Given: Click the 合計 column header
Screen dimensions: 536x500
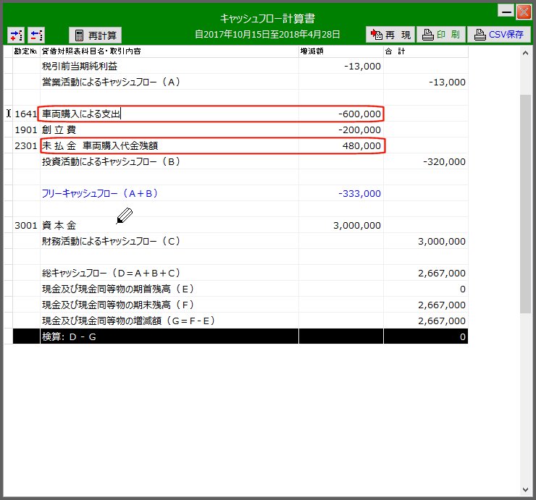Looking at the screenshot, I should click(425, 52).
